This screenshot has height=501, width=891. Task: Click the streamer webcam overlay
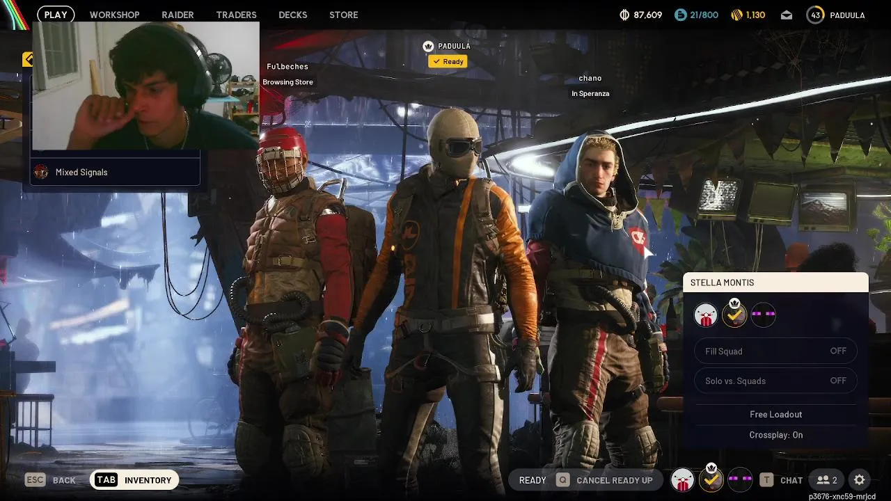click(145, 85)
